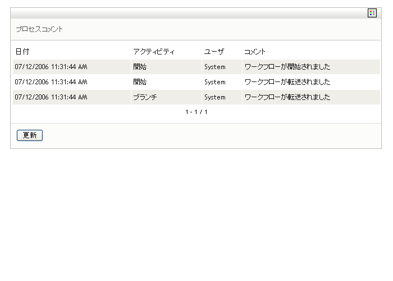Click the grid icon in the panel header

[x=372, y=13]
